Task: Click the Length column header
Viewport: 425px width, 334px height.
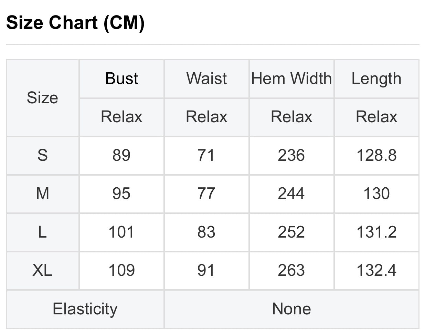Action: (376, 79)
